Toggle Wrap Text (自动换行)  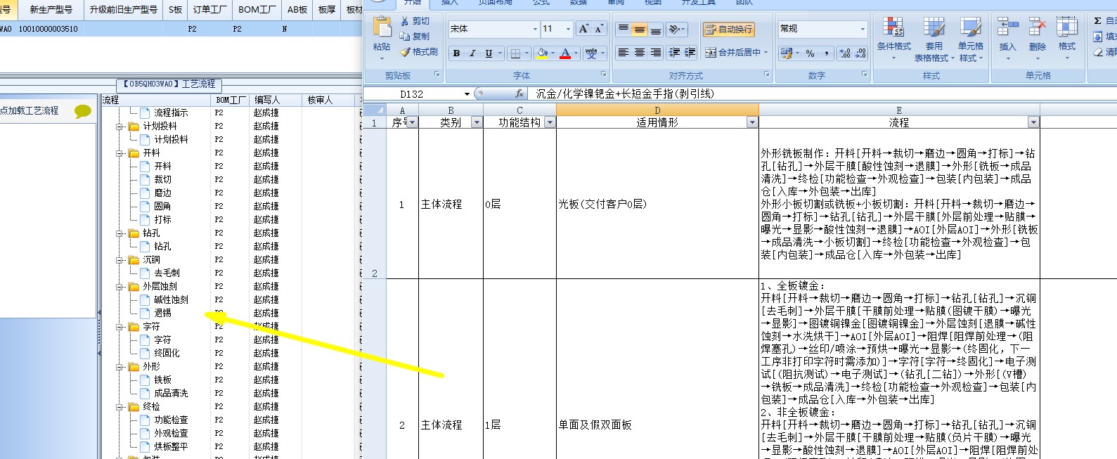(x=729, y=29)
